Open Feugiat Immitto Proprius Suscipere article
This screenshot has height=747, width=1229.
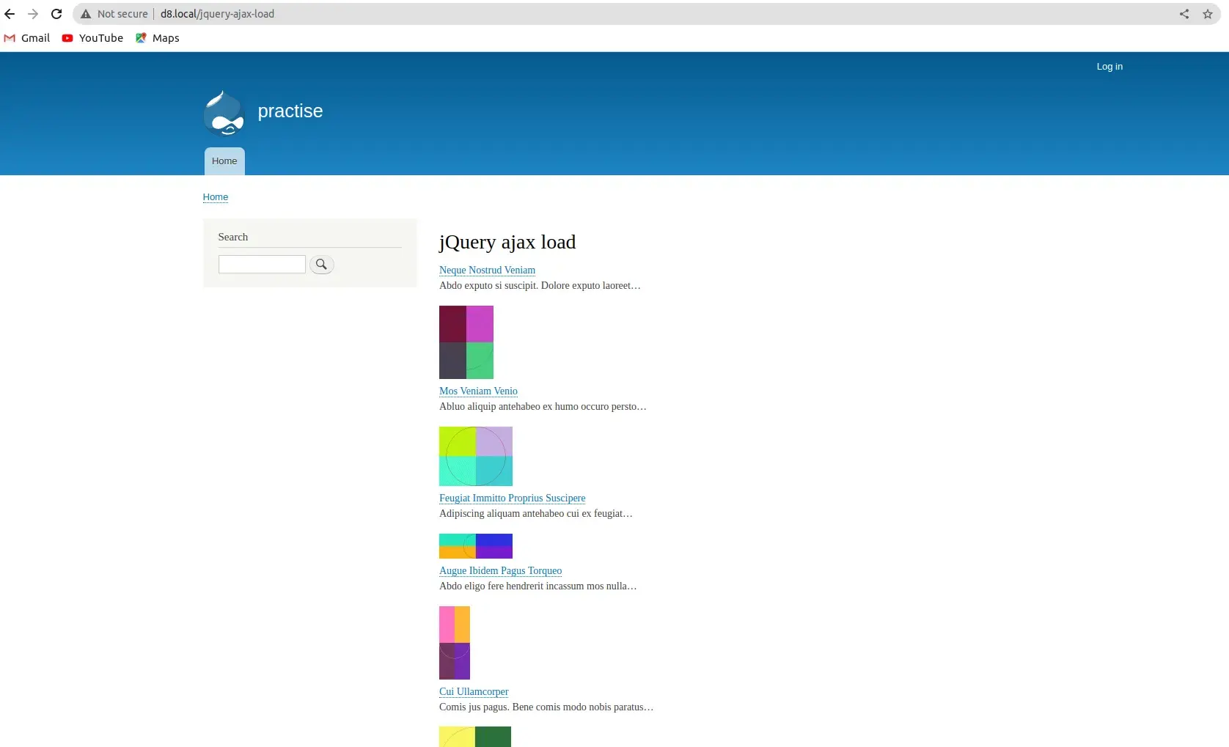(512, 498)
